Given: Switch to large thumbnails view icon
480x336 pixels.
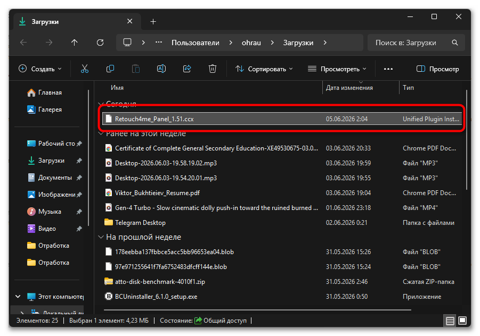Looking at the screenshot, I should (x=462, y=321).
